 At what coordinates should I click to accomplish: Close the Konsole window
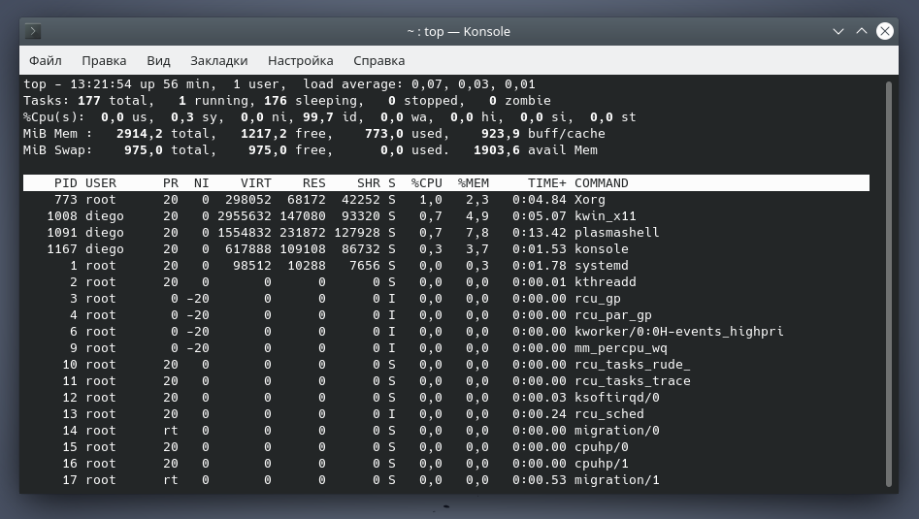(885, 31)
